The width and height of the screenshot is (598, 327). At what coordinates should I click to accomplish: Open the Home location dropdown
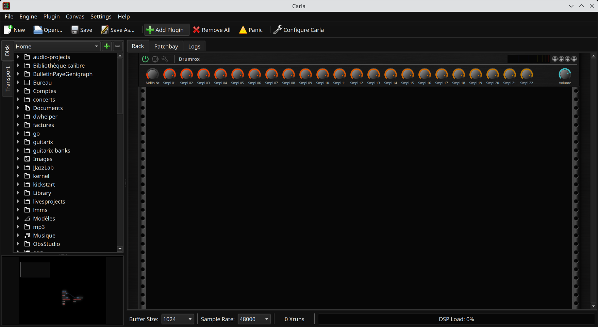(57, 47)
